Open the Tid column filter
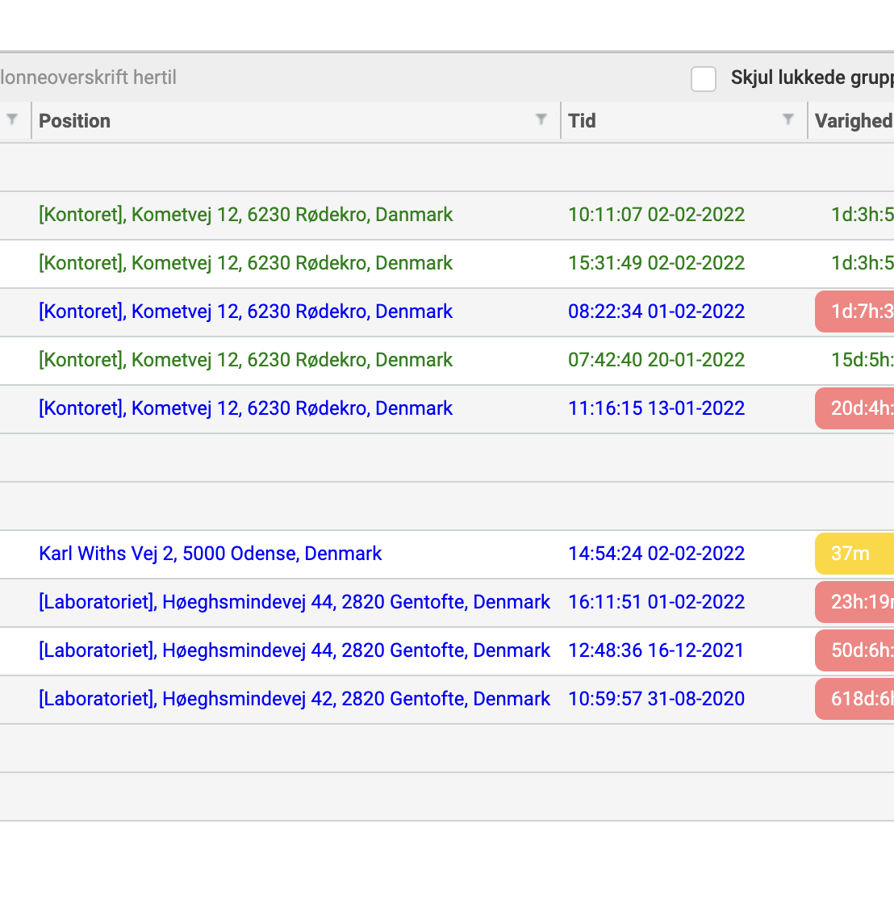This screenshot has width=894, height=899. [x=788, y=119]
